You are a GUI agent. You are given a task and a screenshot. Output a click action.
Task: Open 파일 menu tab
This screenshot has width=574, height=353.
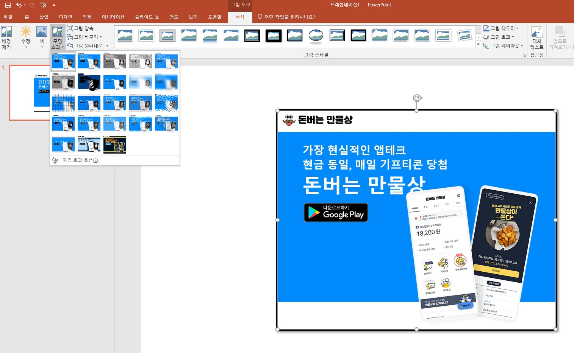click(8, 17)
